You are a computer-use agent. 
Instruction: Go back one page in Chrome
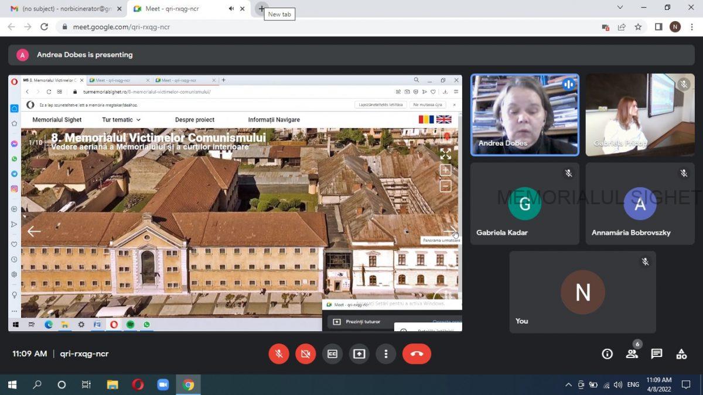click(x=11, y=27)
